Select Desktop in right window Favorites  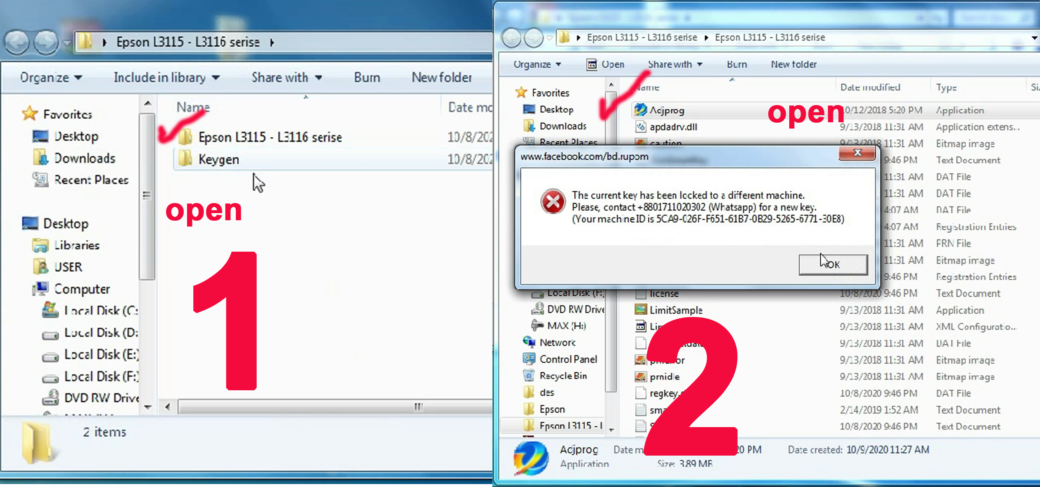[549, 109]
